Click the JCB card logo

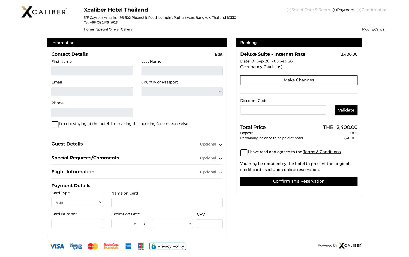141,246
